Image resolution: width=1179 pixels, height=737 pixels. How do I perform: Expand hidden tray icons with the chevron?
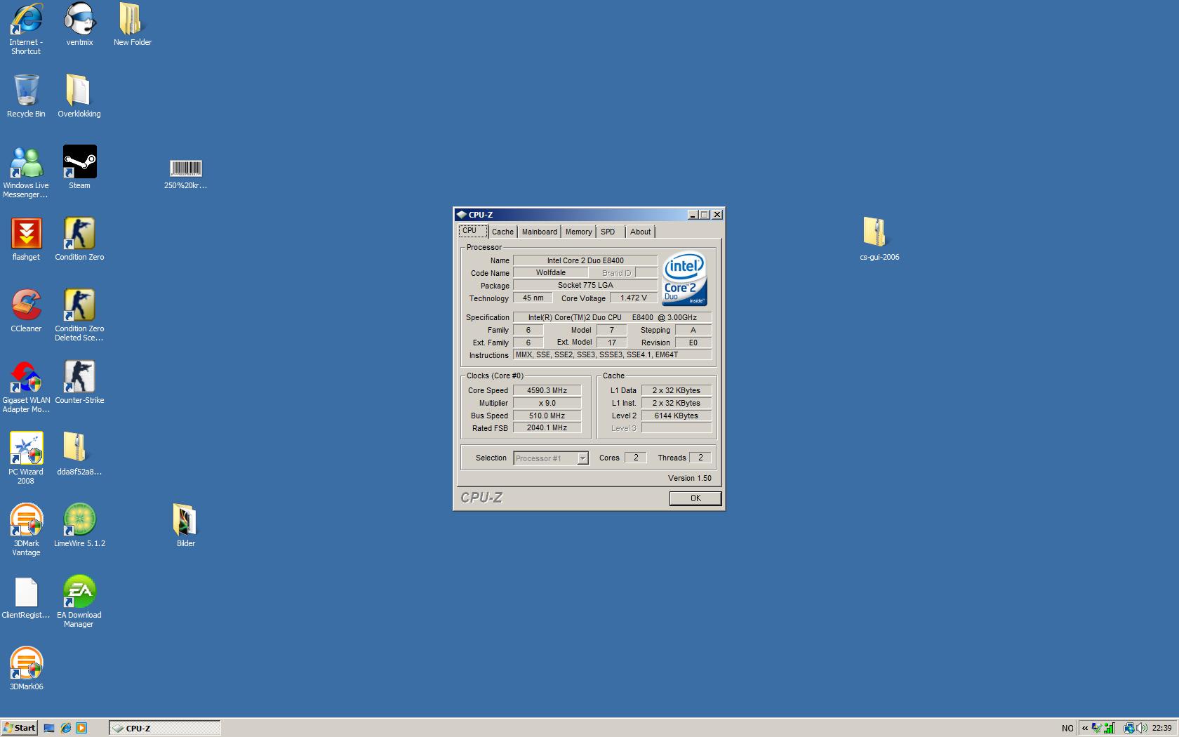tap(1084, 728)
